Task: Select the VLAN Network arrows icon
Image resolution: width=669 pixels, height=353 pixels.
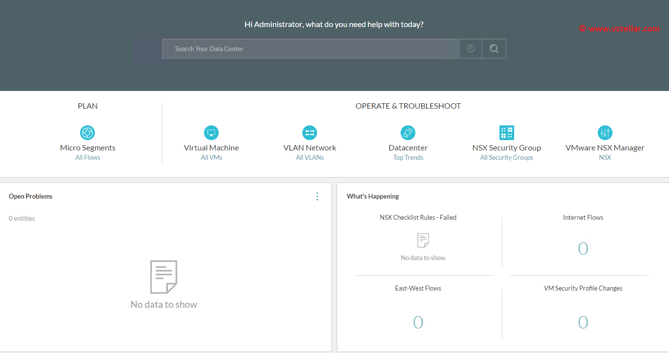Action: (x=310, y=133)
